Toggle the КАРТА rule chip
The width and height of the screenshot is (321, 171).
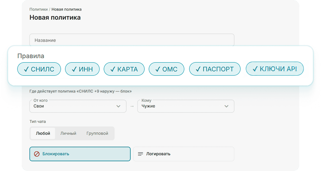[124, 69]
